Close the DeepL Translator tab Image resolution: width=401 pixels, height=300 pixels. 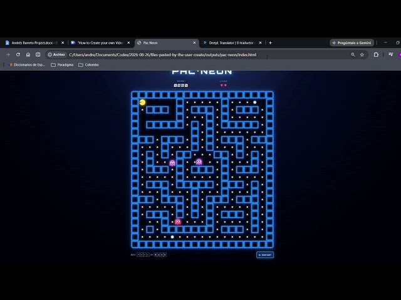[261, 43]
